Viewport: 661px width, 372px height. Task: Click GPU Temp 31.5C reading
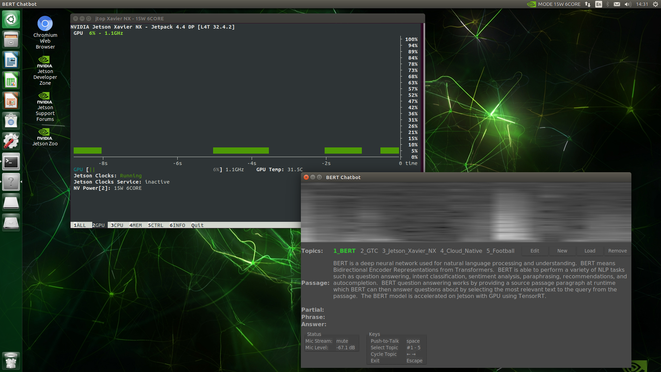tap(280, 169)
